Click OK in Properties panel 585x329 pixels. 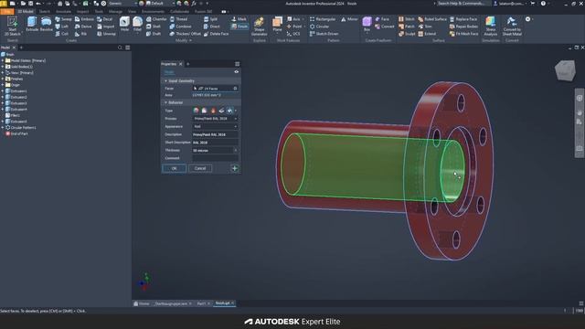pos(174,168)
